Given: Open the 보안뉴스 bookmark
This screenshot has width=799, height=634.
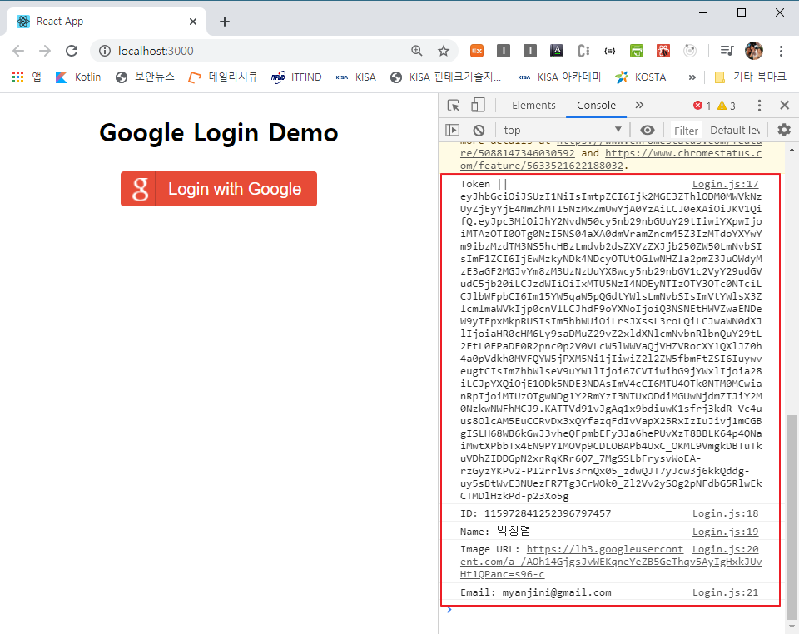Looking at the screenshot, I should 145,77.
